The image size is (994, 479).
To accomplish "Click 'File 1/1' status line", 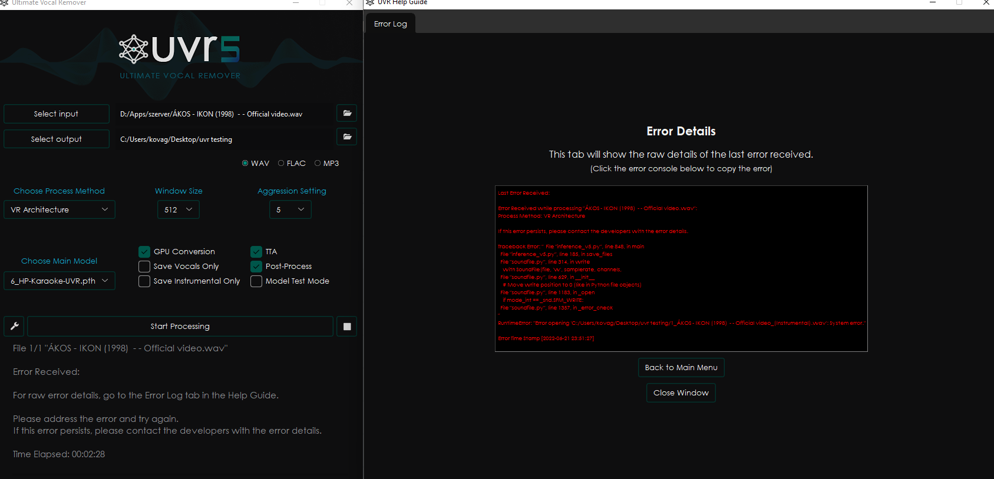I will 120,348.
